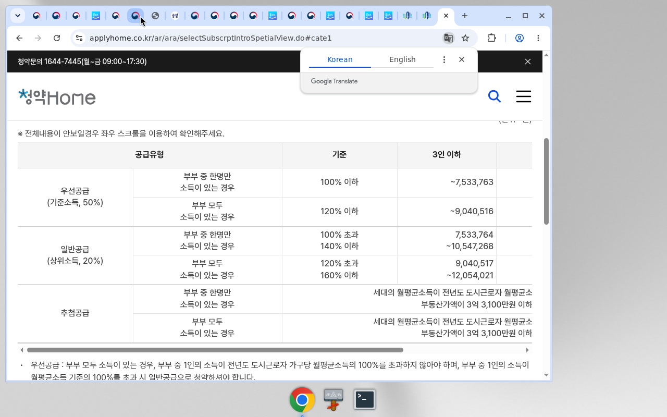Bookmark this page with the star icon

click(x=465, y=38)
